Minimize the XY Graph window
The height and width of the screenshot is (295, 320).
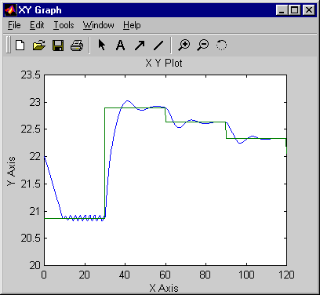282,10
